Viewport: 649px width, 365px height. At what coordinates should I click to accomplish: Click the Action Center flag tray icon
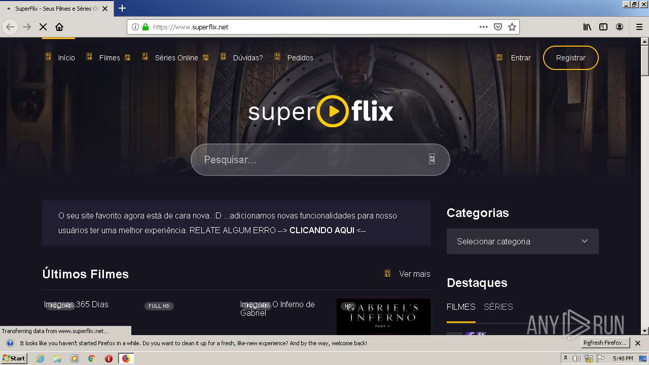pyautogui.click(x=600, y=358)
